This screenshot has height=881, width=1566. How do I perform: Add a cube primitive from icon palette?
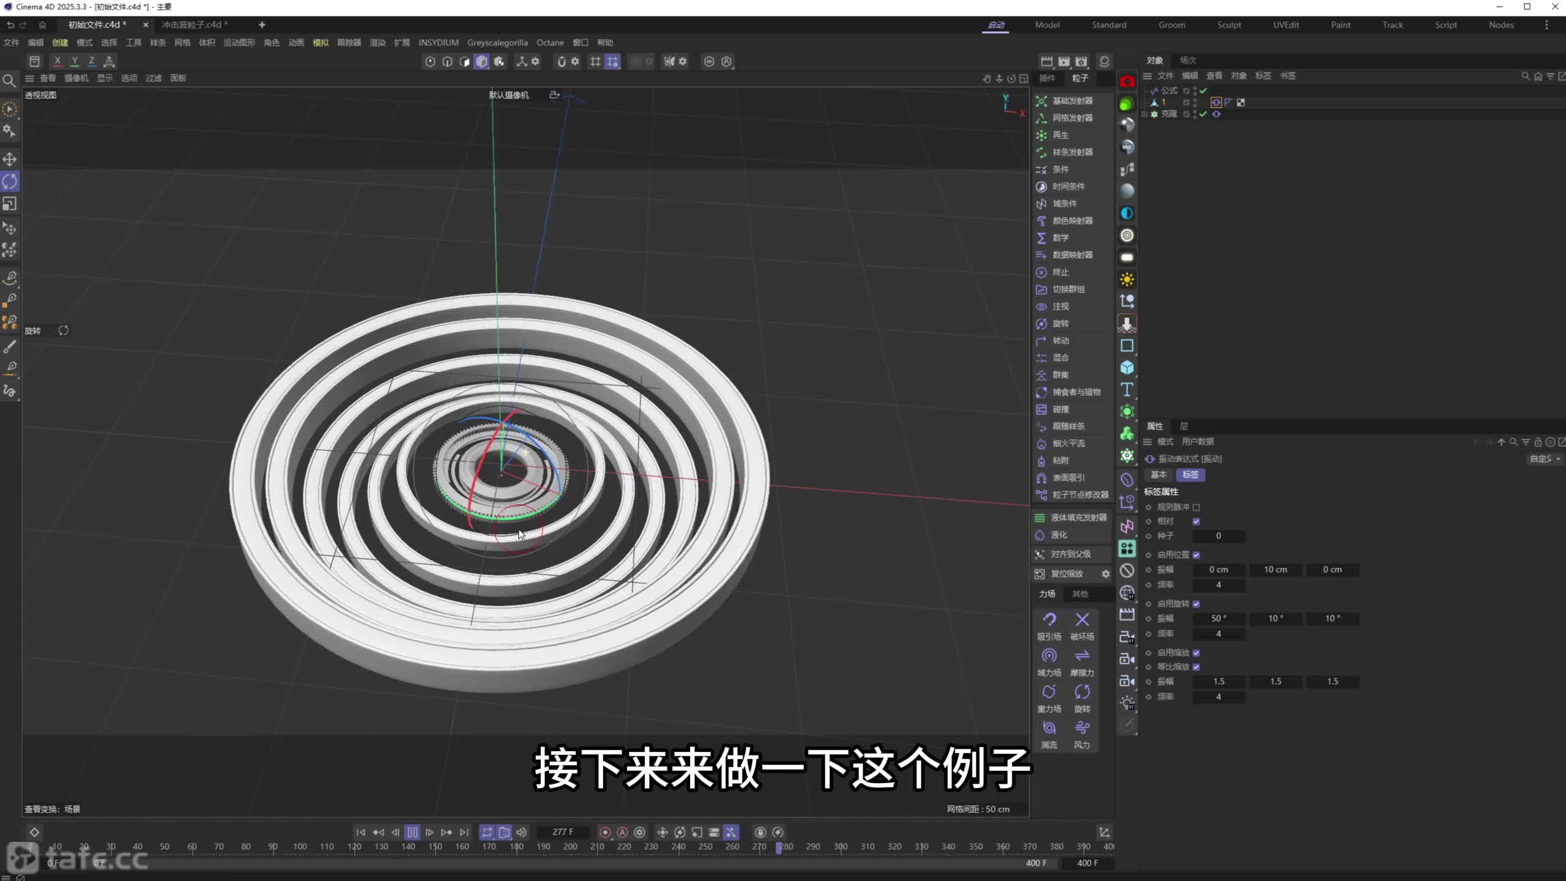pyautogui.click(x=1127, y=368)
